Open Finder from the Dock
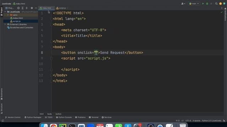 point(44,126)
